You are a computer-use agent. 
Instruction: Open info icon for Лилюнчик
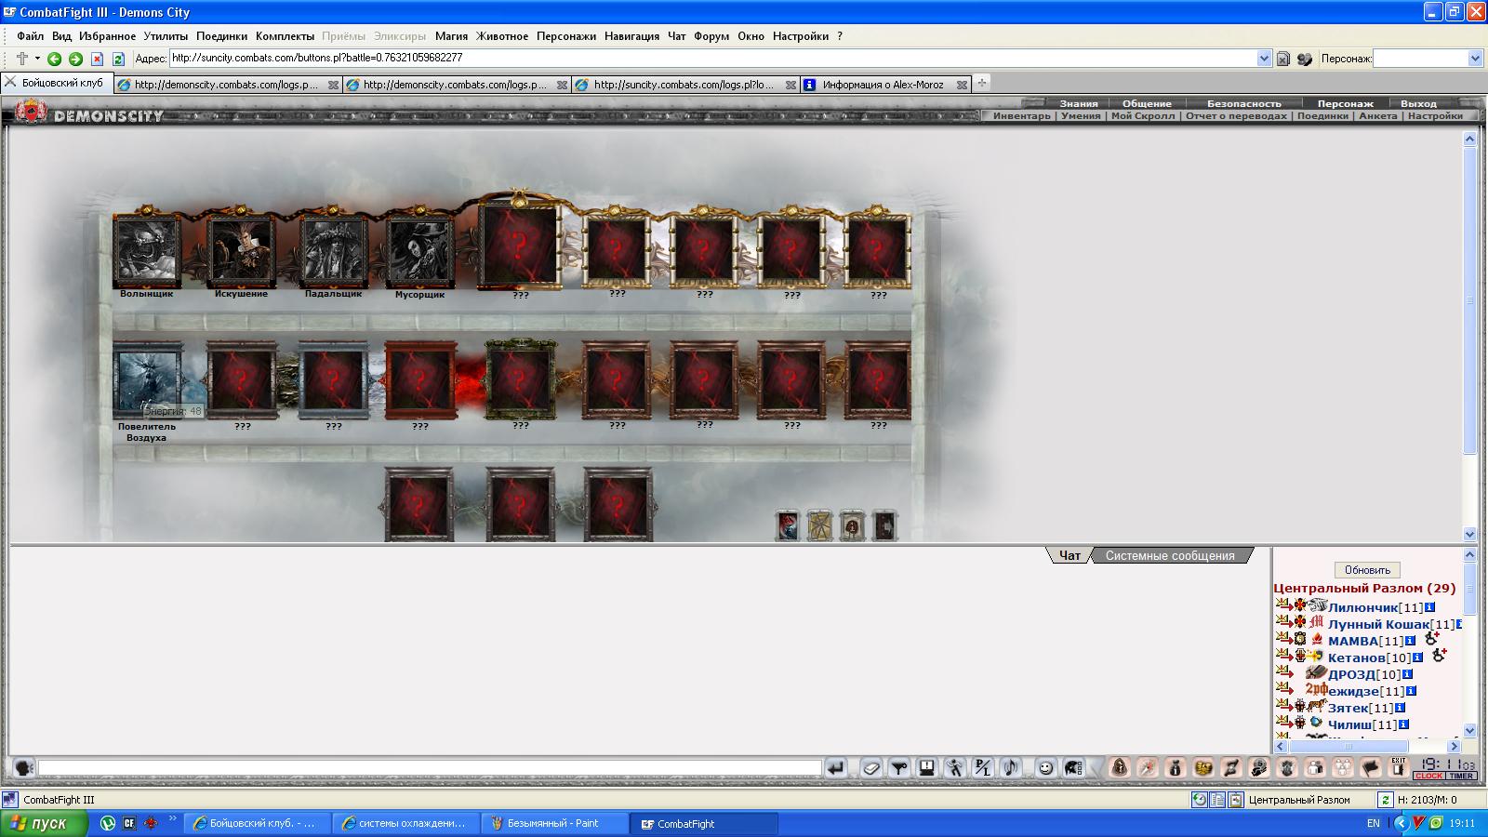[x=1429, y=607]
